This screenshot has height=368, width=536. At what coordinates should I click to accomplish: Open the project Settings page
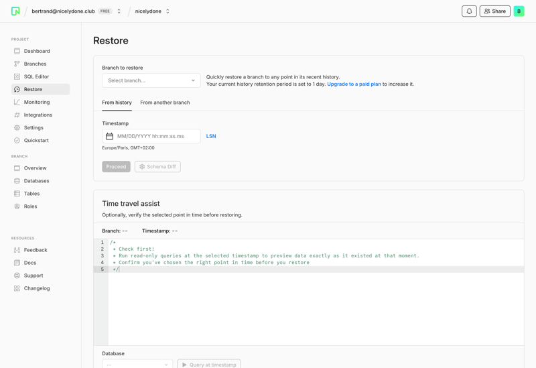pyautogui.click(x=40, y=127)
